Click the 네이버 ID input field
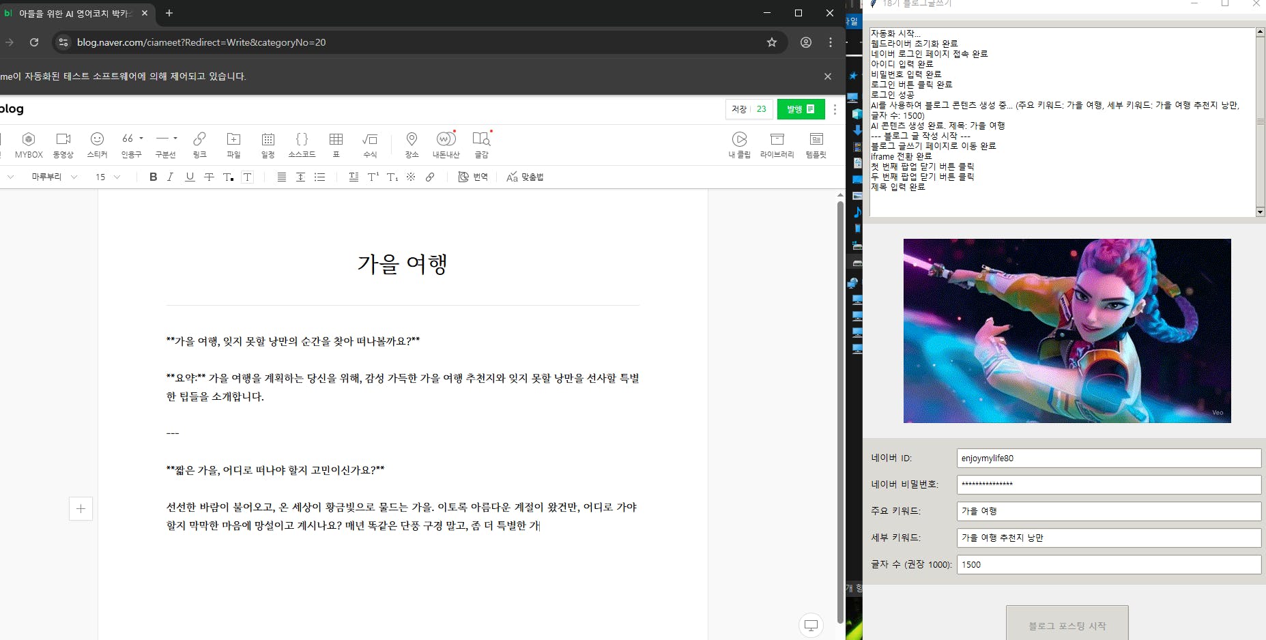The image size is (1266, 640). point(1109,458)
